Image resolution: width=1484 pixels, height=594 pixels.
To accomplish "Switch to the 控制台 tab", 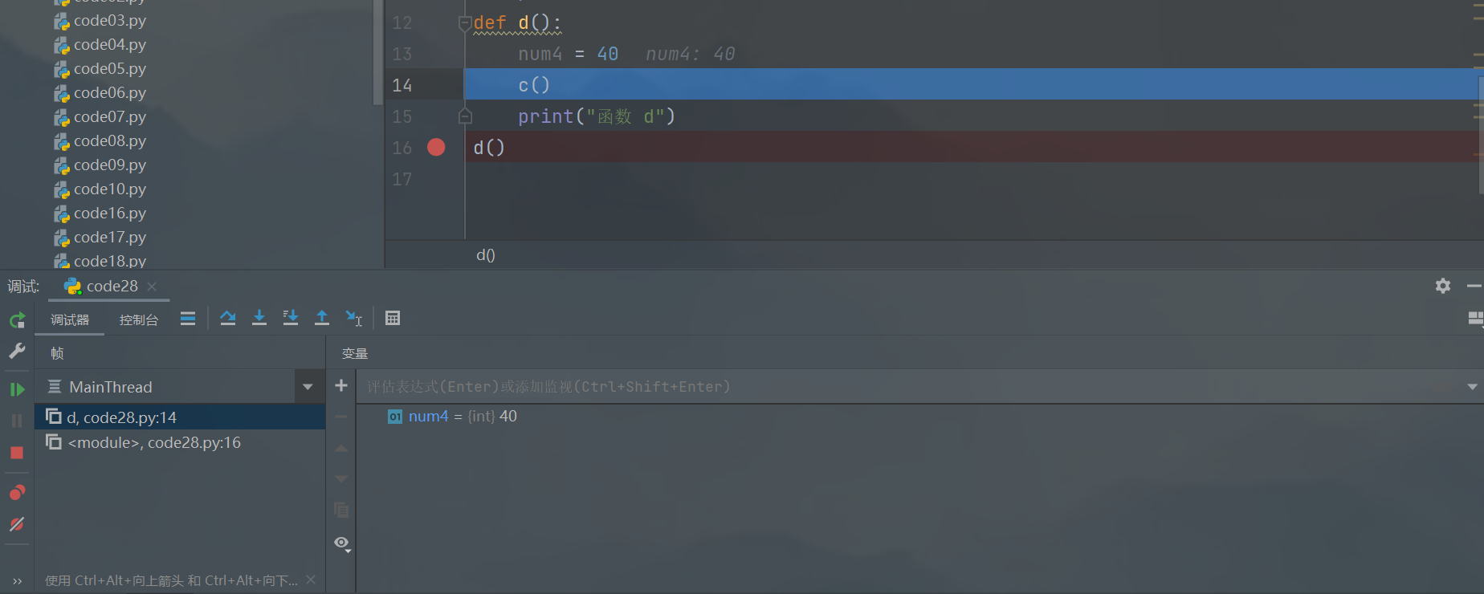I will pos(139,319).
